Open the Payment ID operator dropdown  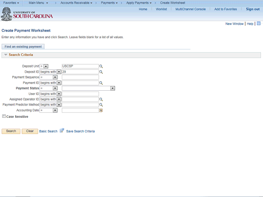point(50,83)
